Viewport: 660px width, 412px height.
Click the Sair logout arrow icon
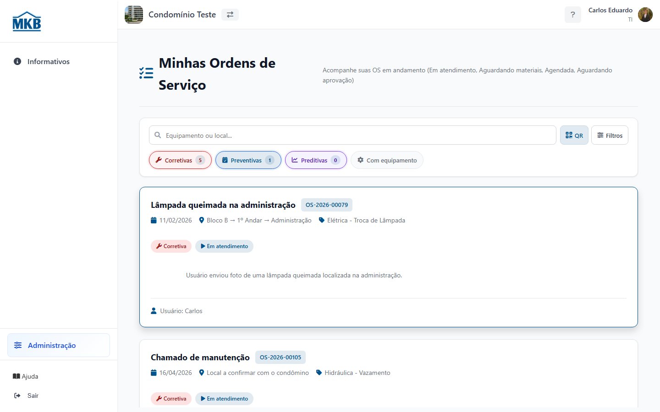pyautogui.click(x=17, y=396)
